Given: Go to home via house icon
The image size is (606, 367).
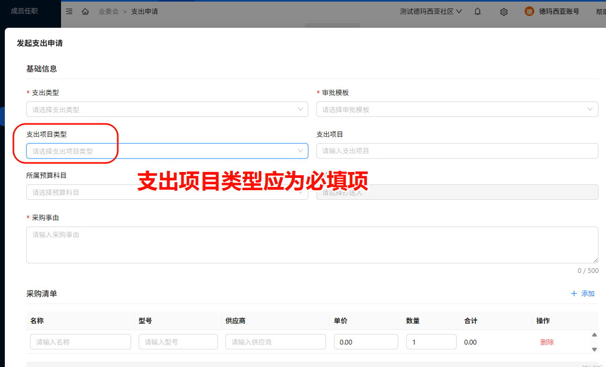Looking at the screenshot, I should coord(85,11).
